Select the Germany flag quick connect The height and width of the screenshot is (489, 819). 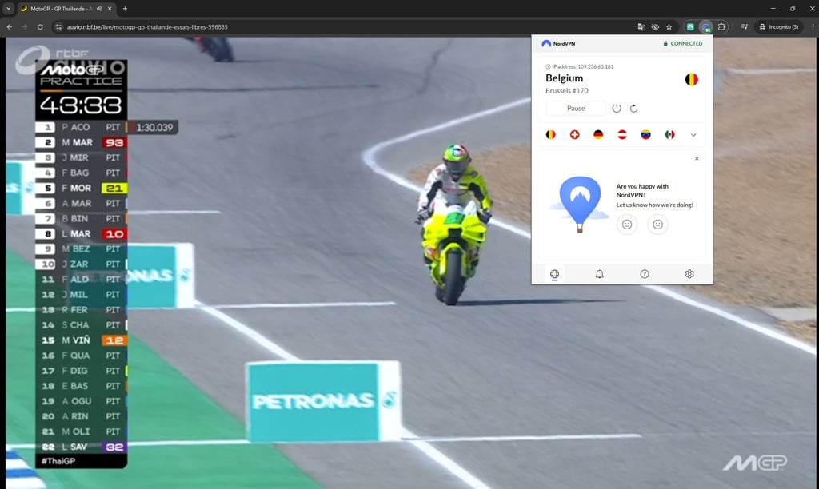(x=598, y=135)
